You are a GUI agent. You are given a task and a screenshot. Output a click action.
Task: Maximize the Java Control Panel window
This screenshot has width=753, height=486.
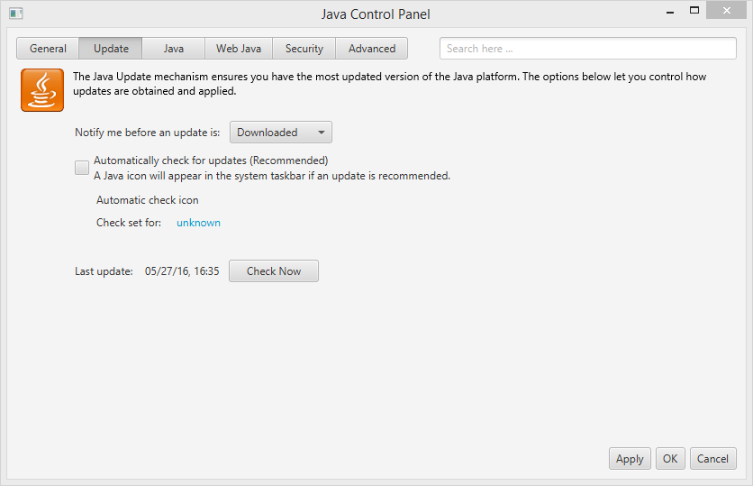tap(694, 11)
